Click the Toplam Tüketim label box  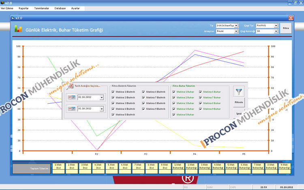32,169
